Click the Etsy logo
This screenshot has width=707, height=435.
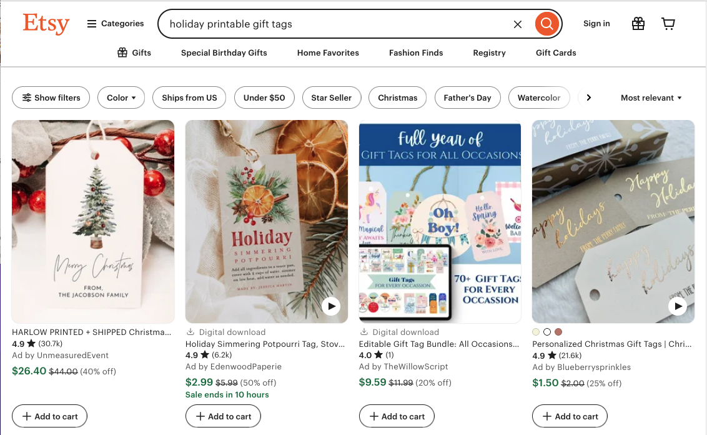(x=46, y=24)
